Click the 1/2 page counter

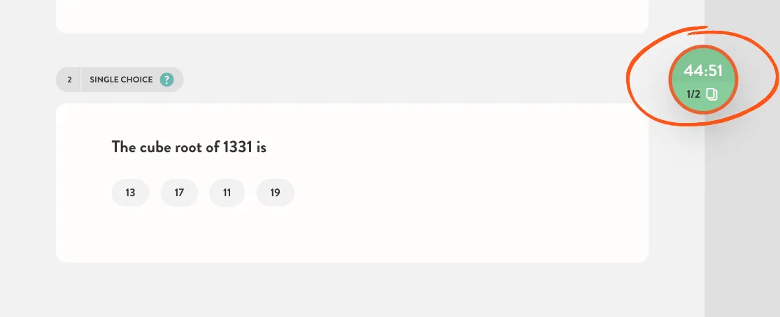pyautogui.click(x=693, y=94)
